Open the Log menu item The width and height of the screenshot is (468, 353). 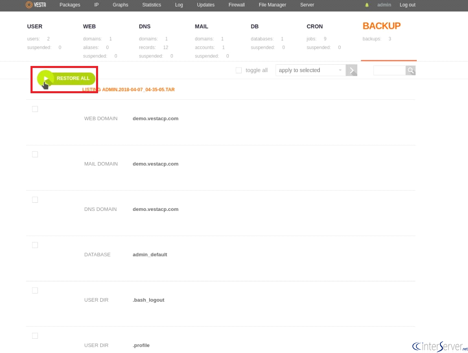[179, 5]
